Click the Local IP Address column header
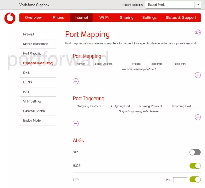205x188 pixels. click(x=103, y=64)
